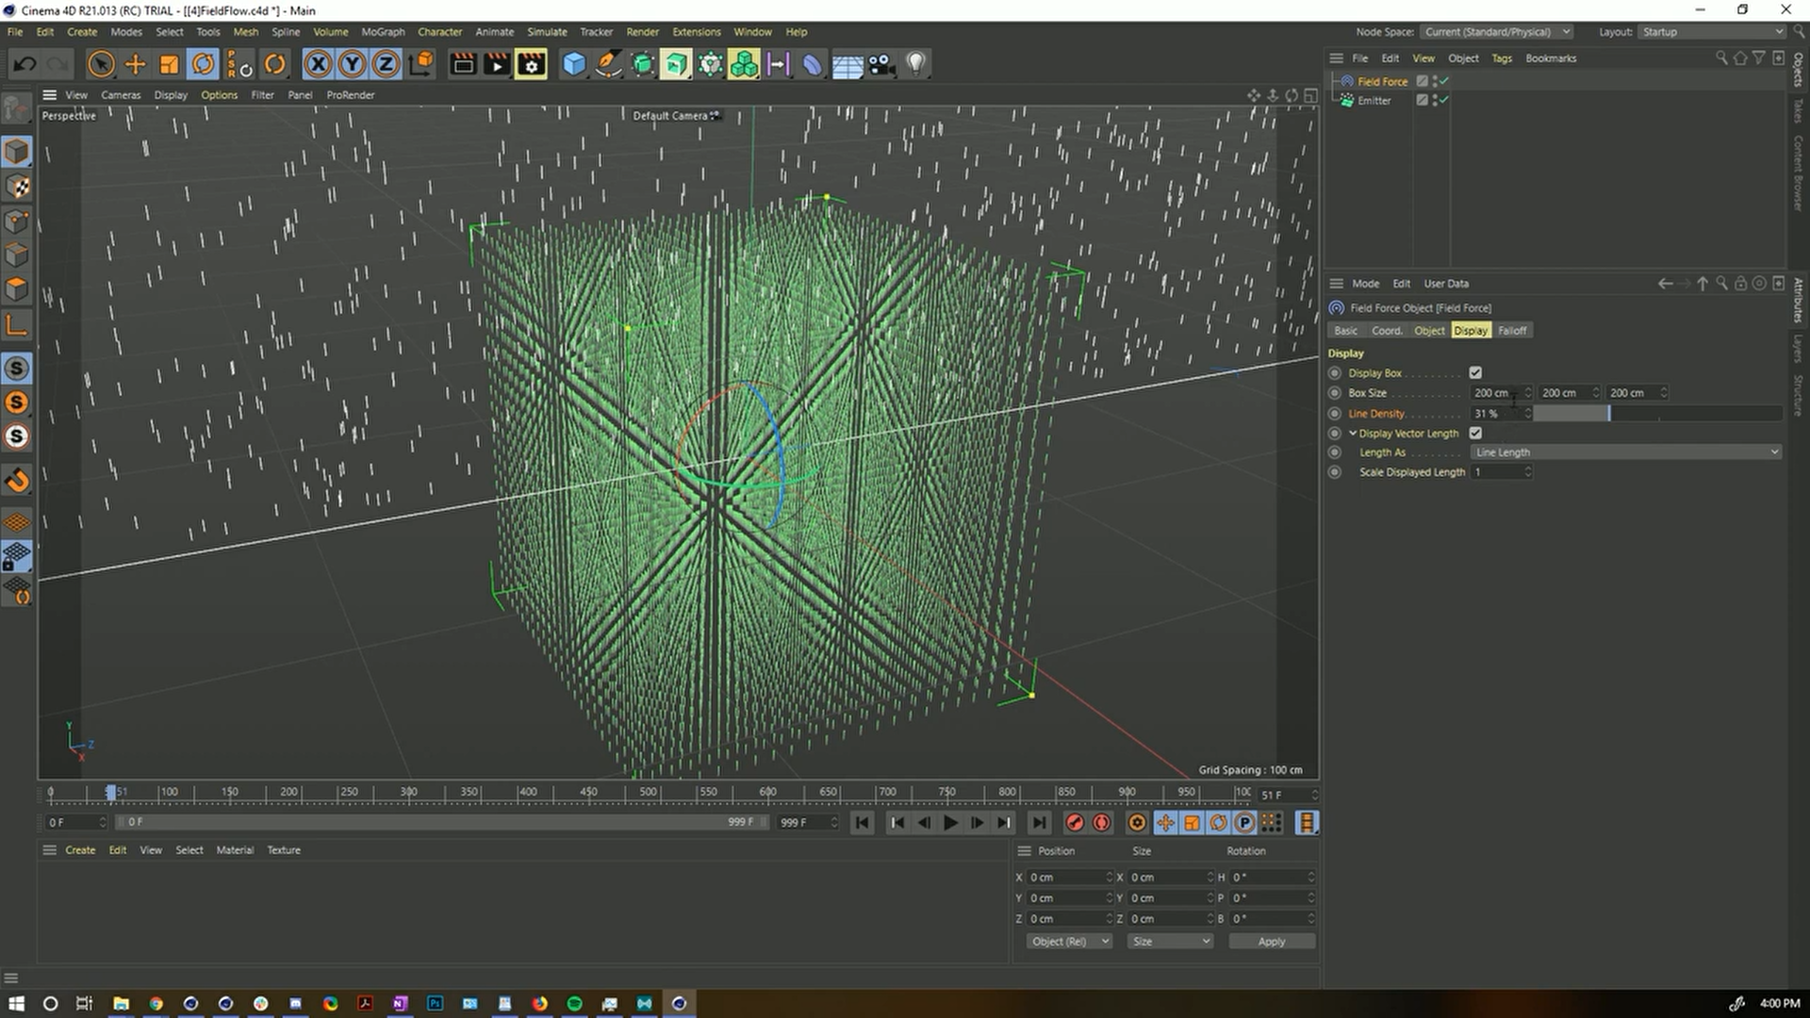Click Apply button in properties panel
Image resolution: width=1810 pixels, height=1018 pixels.
1271,941
